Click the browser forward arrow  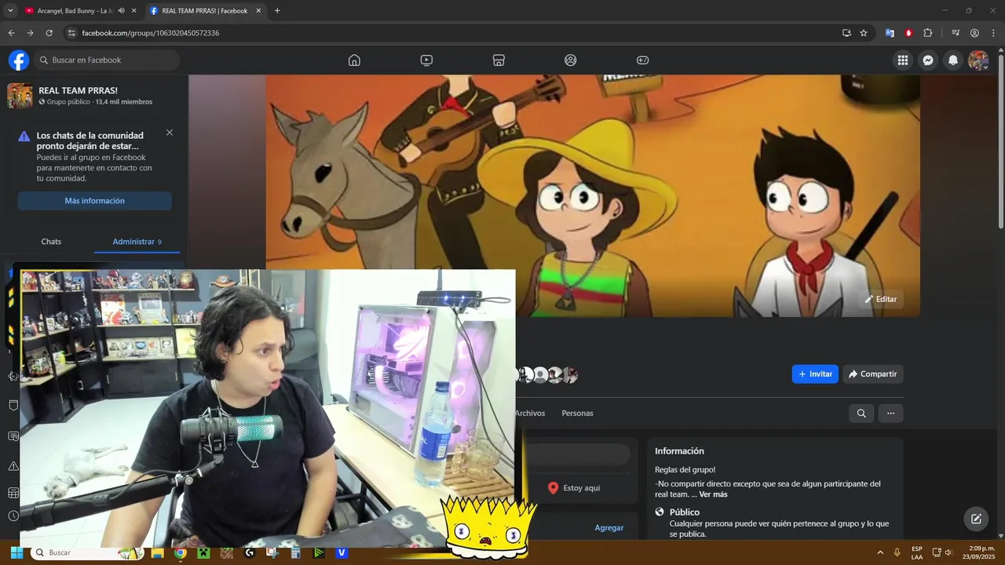(x=30, y=33)
